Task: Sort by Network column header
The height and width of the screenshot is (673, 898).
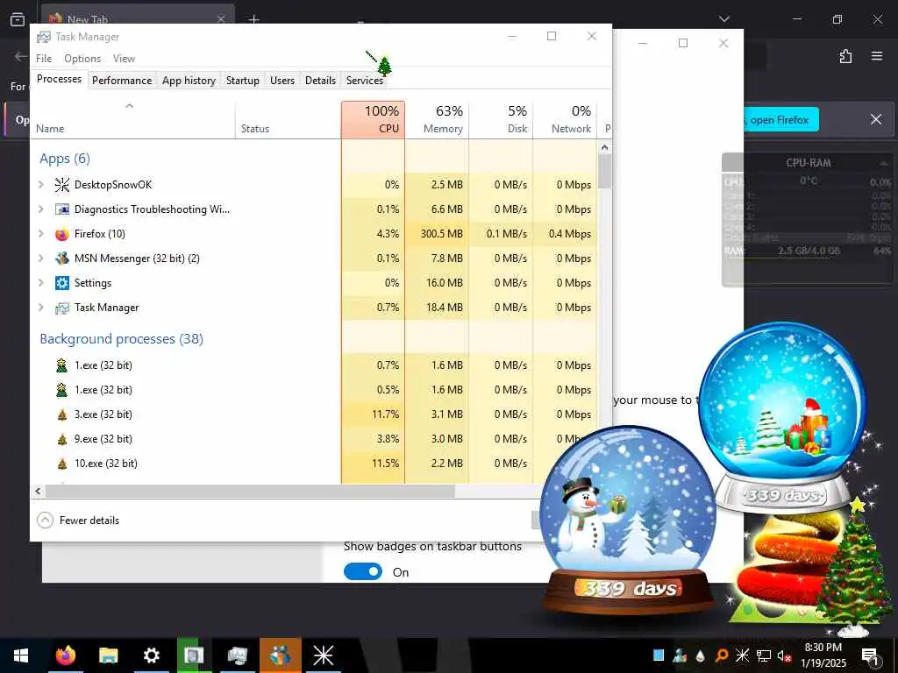Action: tap(566, 119)
